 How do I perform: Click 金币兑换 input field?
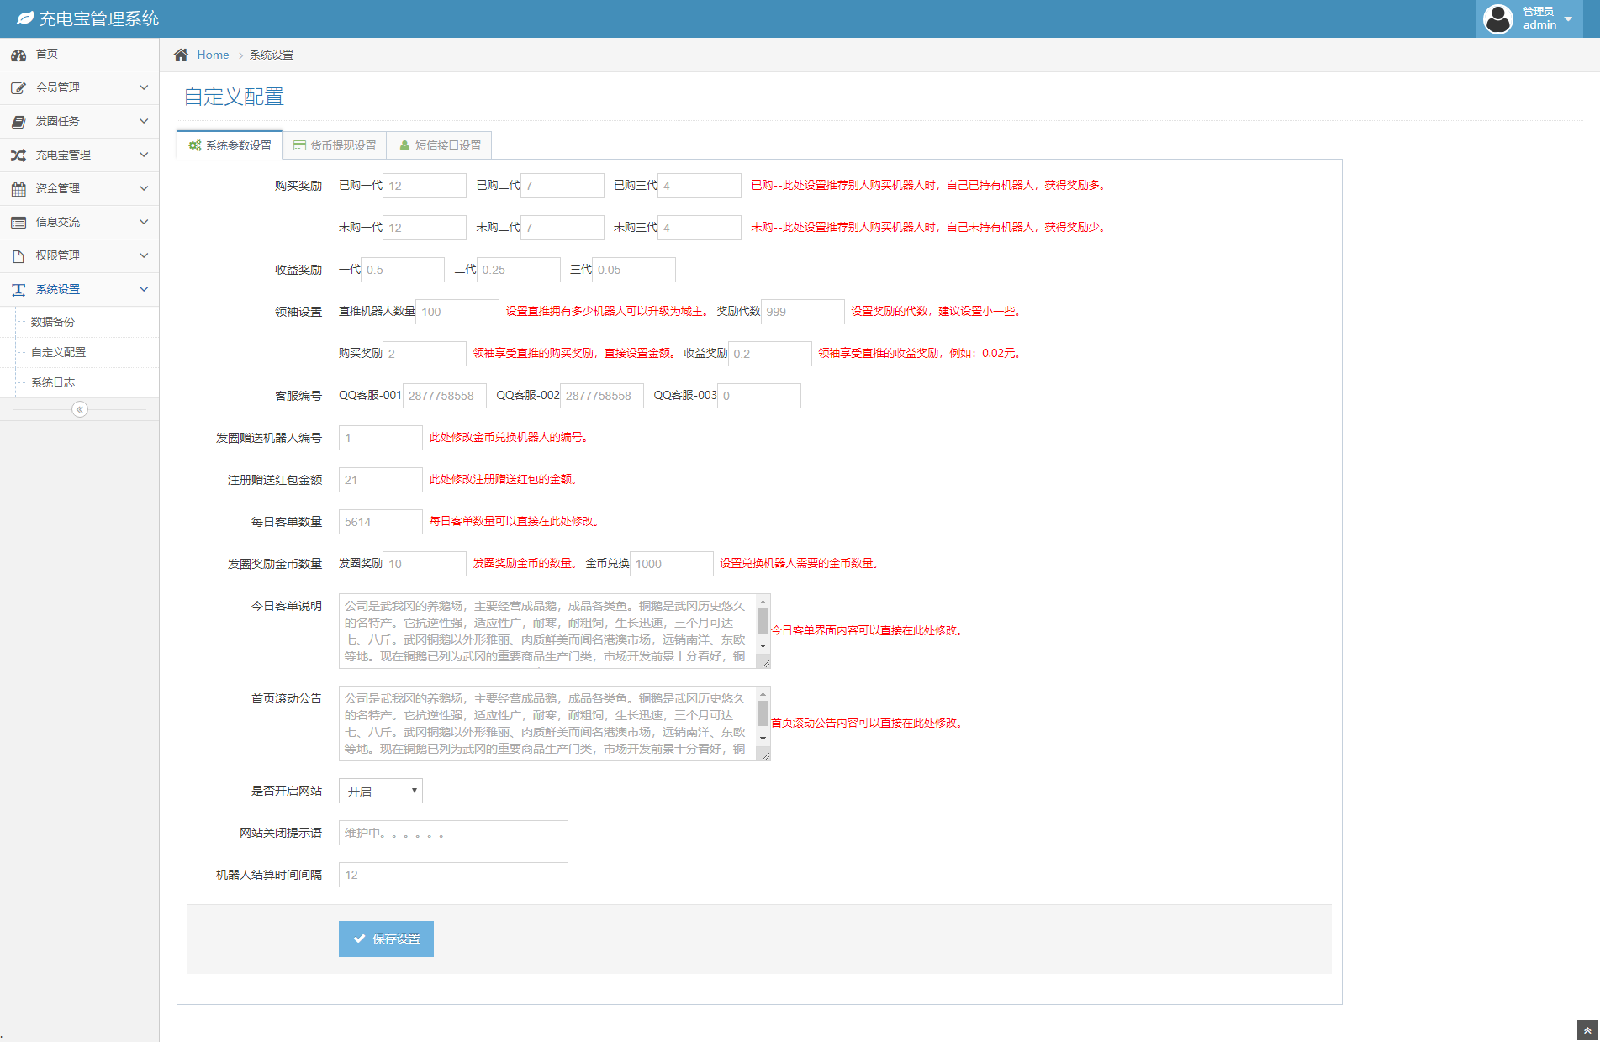(x=672, y=564)
